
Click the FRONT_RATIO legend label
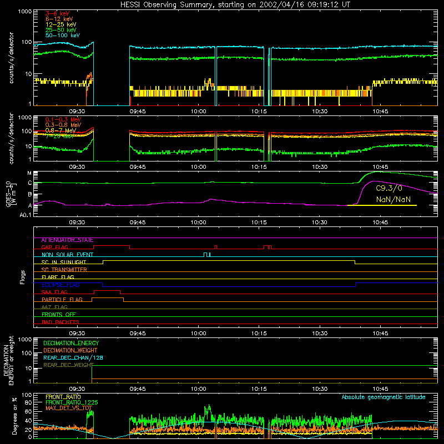[x=63, y=397]
